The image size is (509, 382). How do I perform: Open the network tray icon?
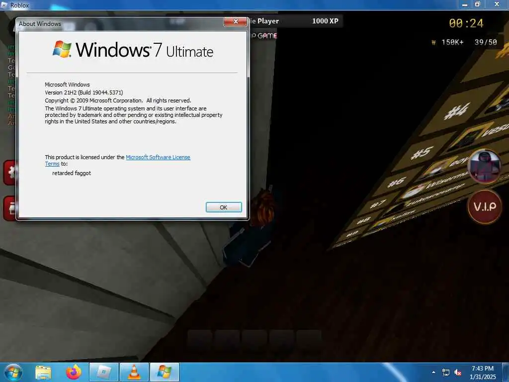pyautogui.click(x=446, y=372)
